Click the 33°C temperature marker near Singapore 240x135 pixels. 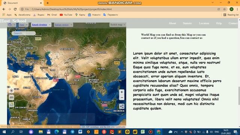[105, 105]
